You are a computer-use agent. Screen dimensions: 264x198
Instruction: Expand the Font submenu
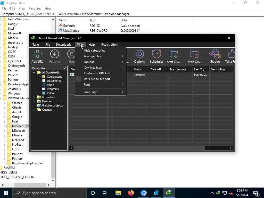[101, 85]
